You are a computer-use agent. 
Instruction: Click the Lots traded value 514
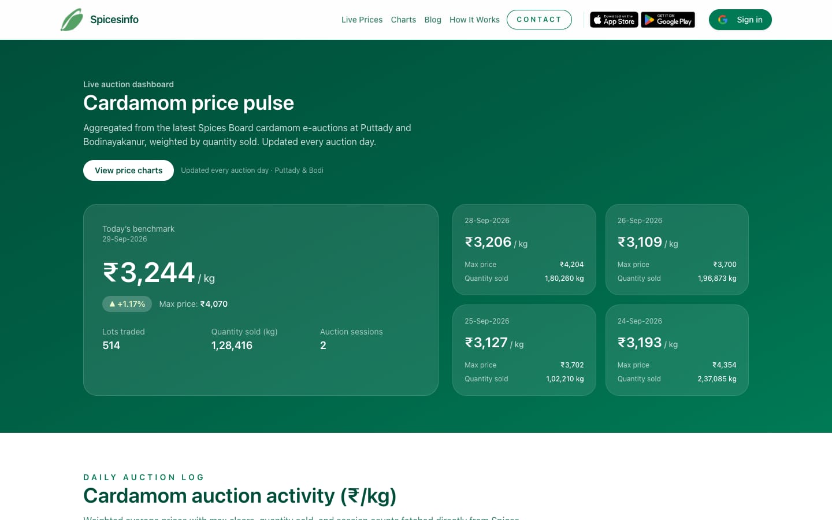point(112,346)
